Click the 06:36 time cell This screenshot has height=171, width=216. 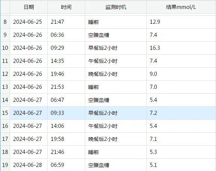(66, 35)
